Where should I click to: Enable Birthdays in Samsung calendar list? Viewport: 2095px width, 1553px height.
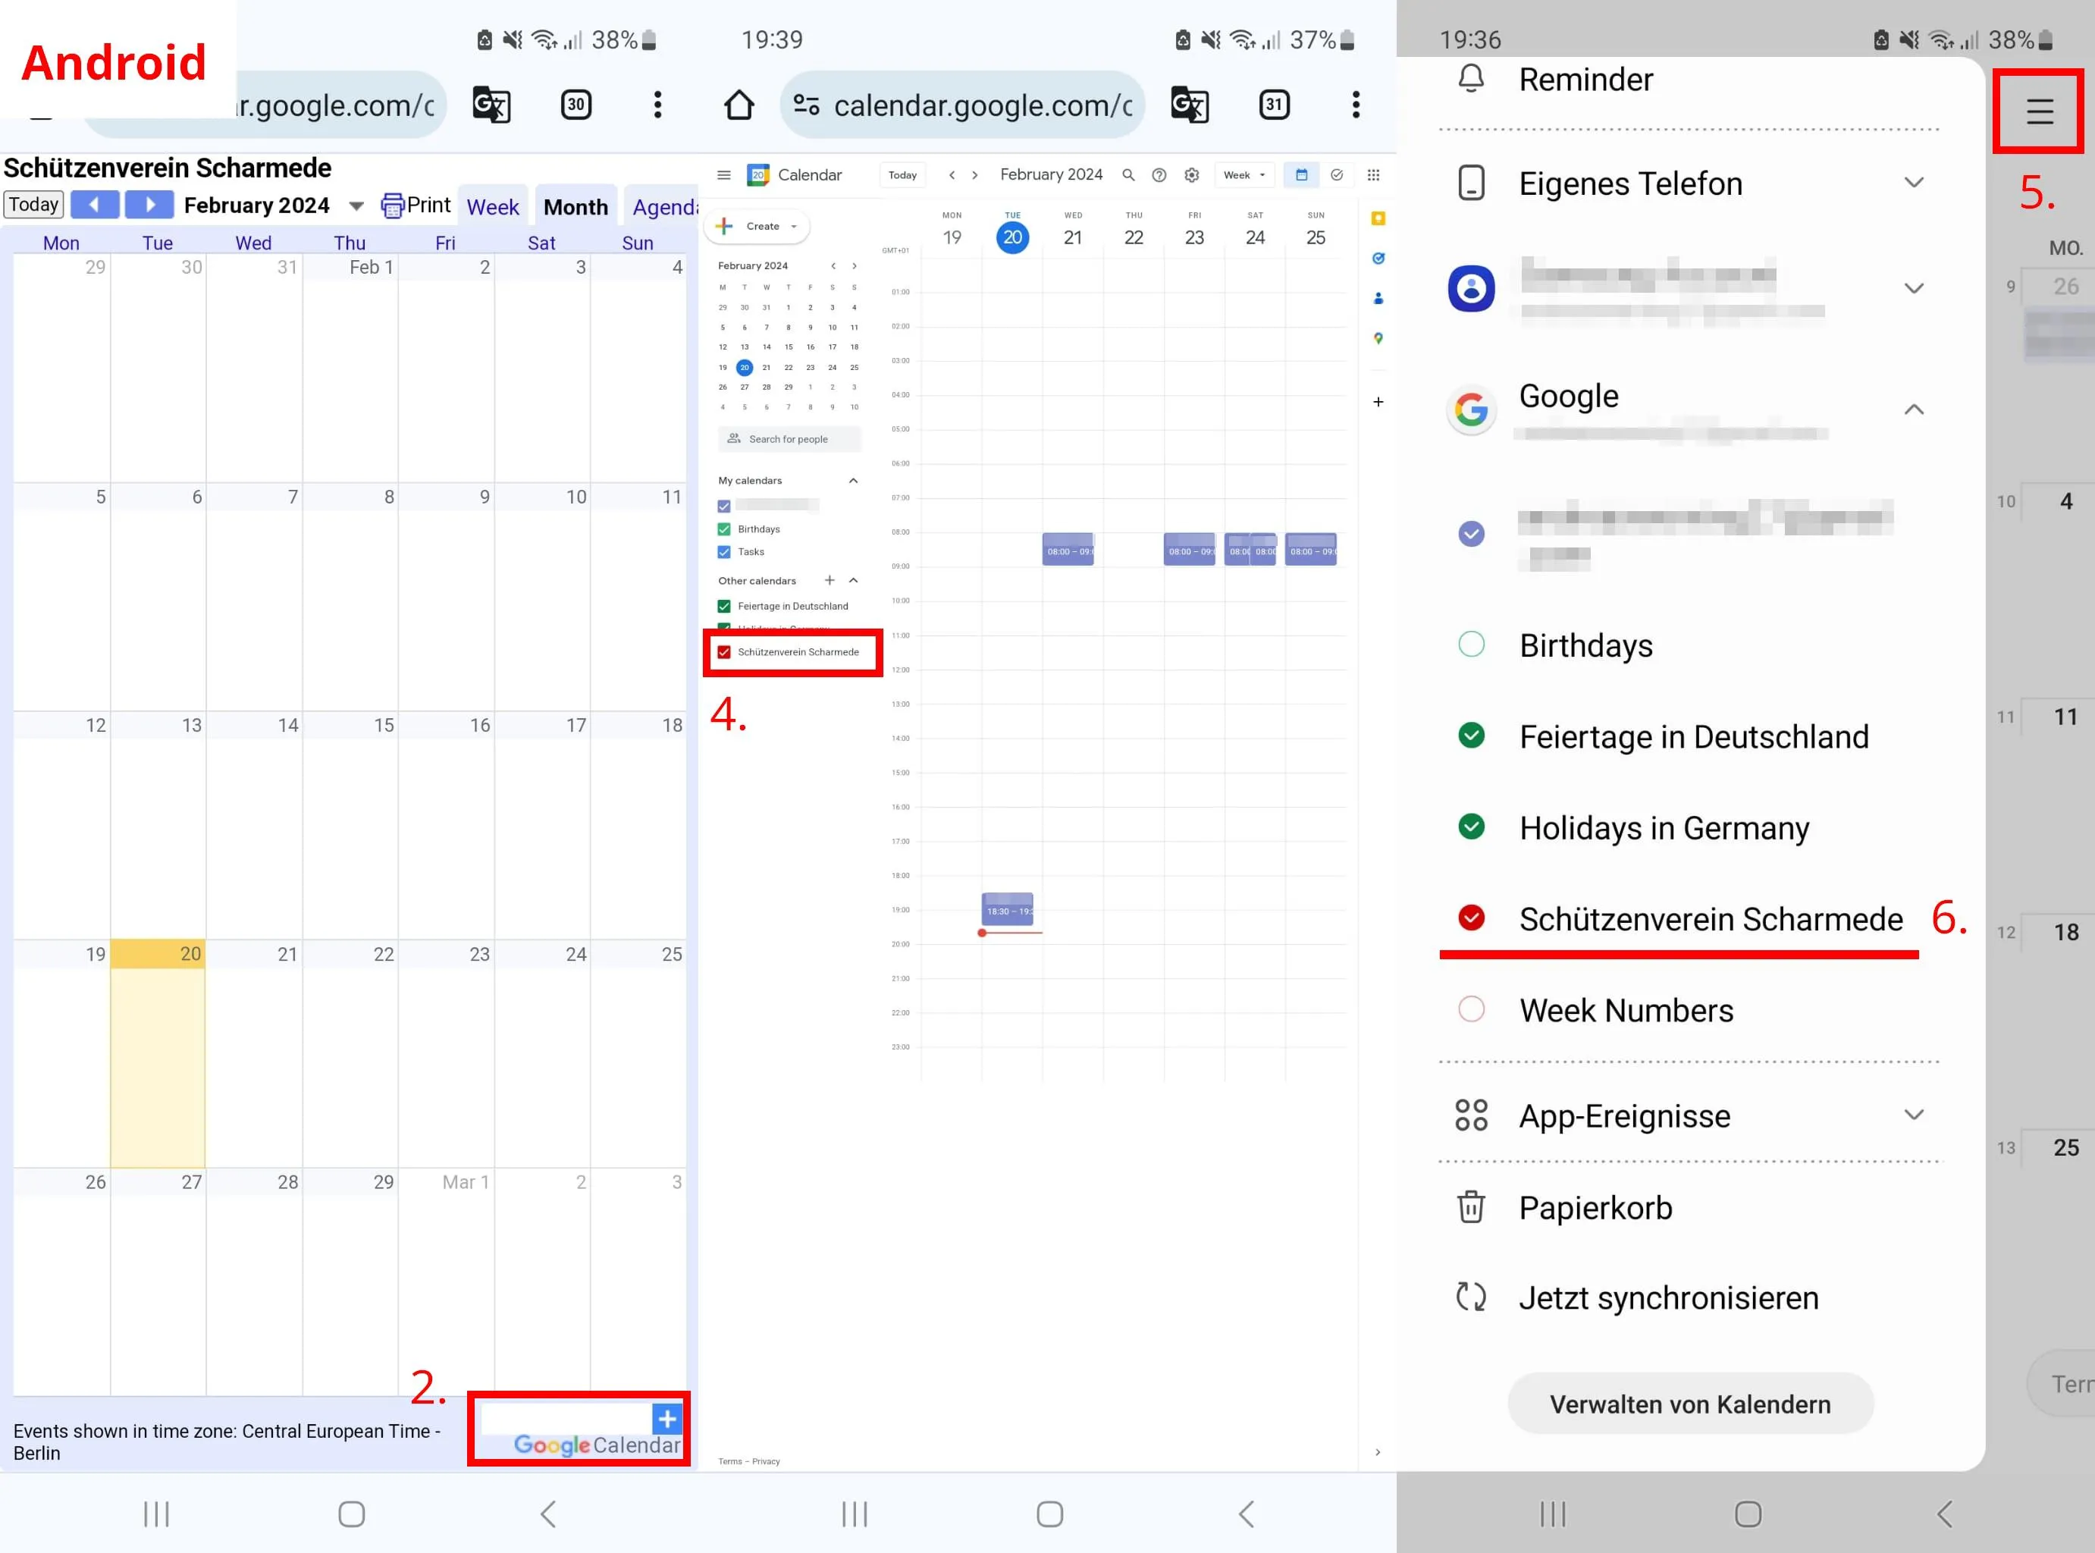click(x=1471, y=644)
